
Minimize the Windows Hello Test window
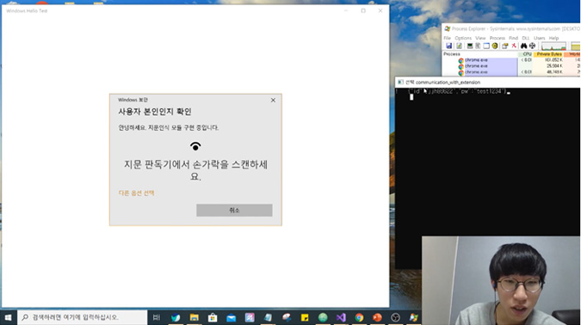(x=346, y=10)
